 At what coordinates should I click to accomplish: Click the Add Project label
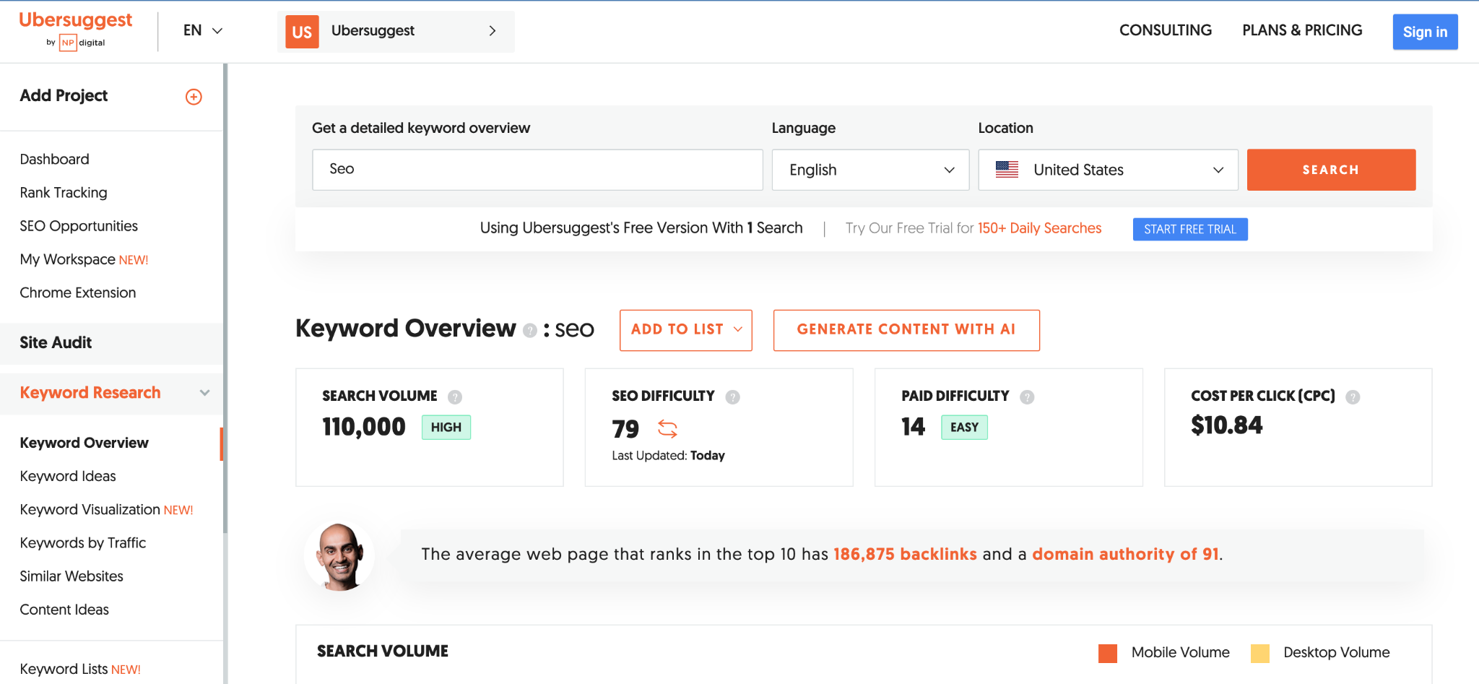[x=64, y=95]
